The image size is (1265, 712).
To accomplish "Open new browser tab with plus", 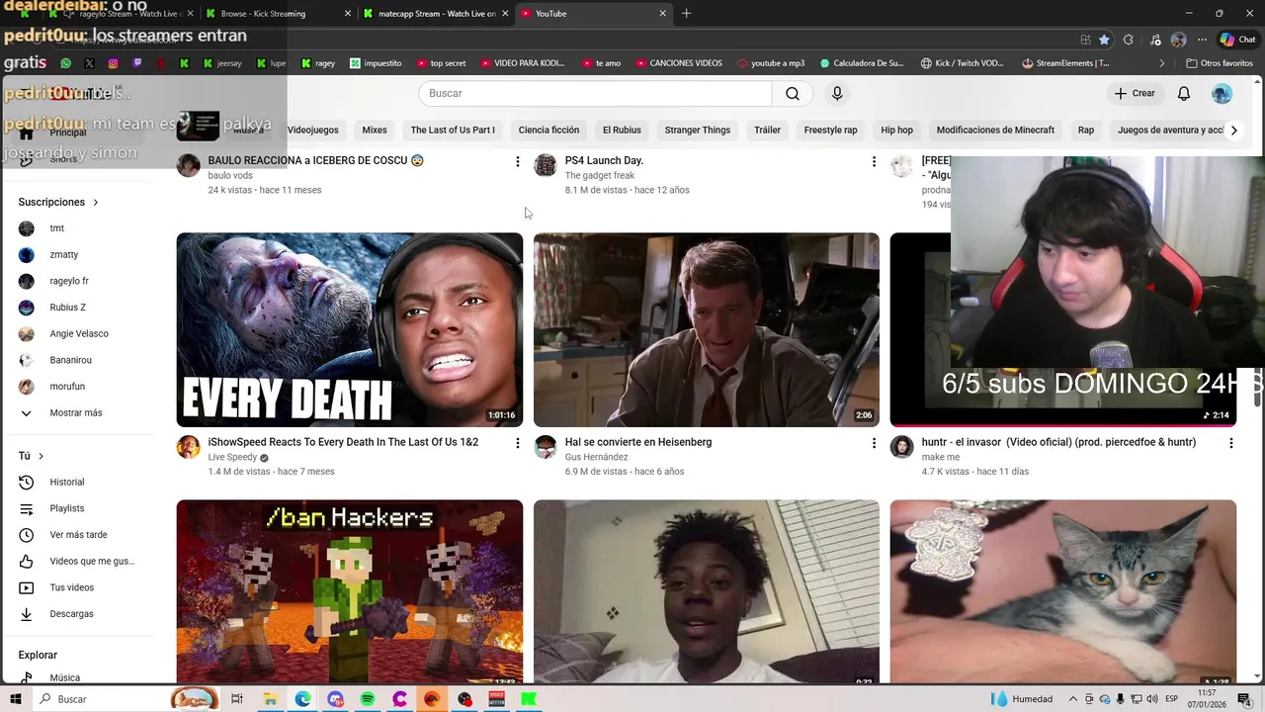I will pyautogui.click(x=686, y=14).
